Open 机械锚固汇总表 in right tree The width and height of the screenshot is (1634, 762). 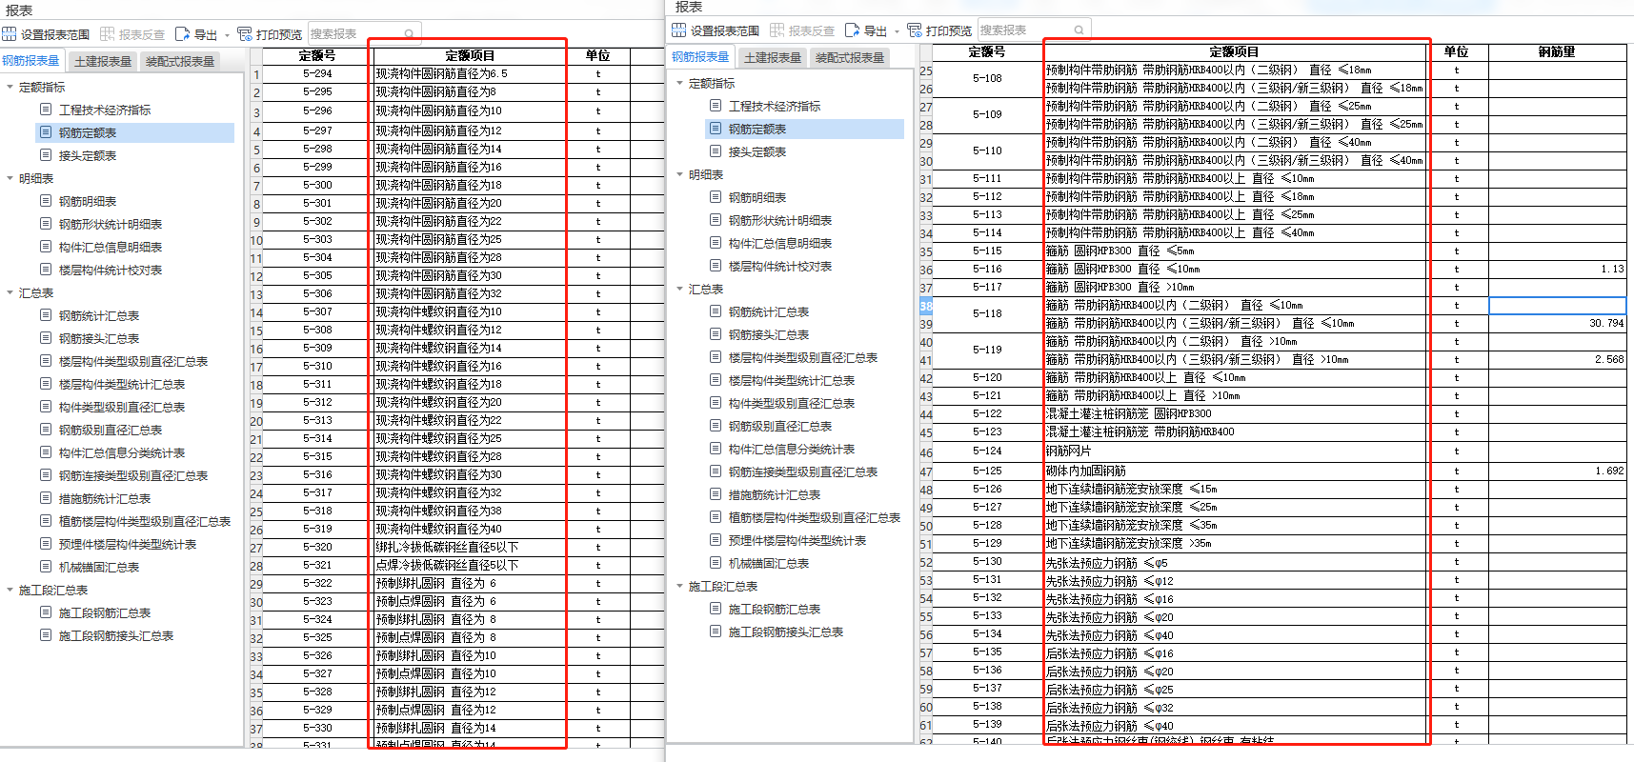[x=769, y=563]
